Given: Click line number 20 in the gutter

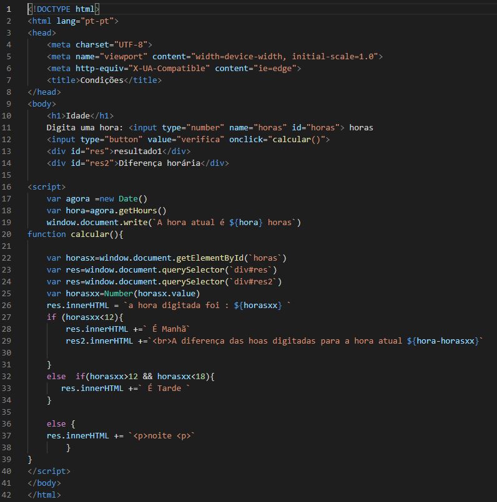Looking at the screenshot, I should [x=6, y=234].
